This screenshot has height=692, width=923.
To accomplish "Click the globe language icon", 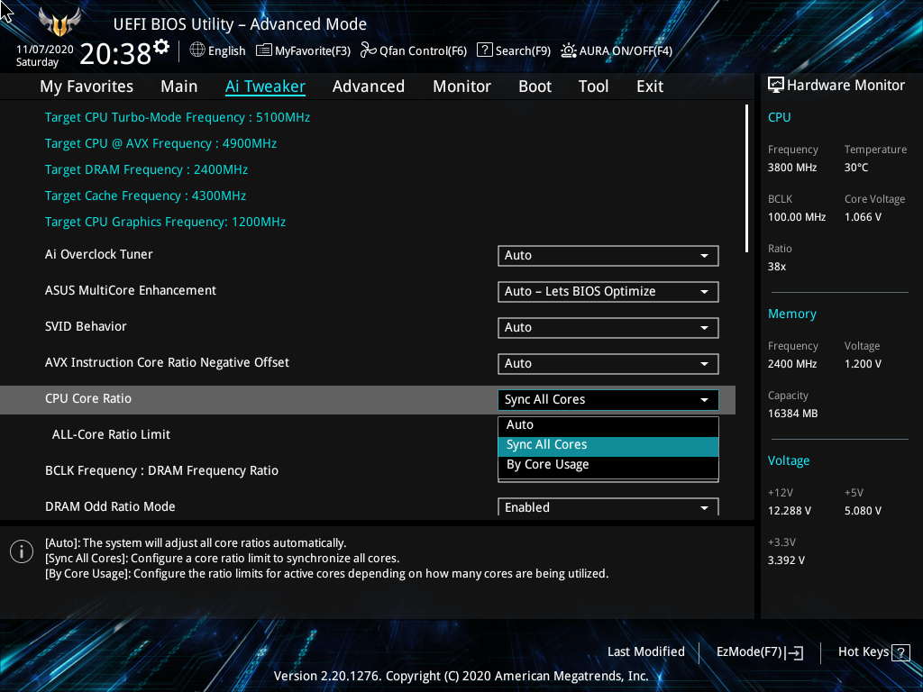I will pyautogui.click(x=197, y=50).
